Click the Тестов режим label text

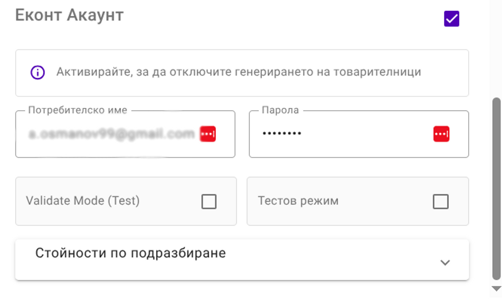[298, 201]
